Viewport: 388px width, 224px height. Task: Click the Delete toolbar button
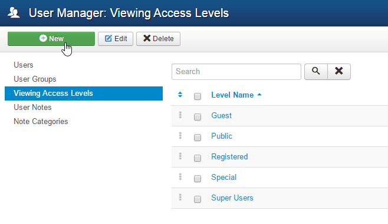click(159, 39)
